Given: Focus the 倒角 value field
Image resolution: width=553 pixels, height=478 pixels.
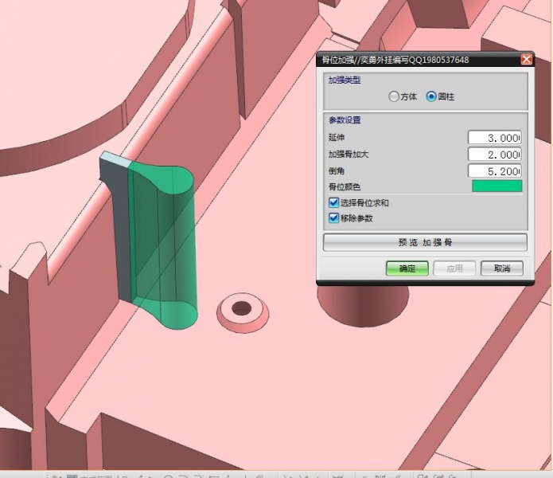Looking at the screenshot, I should point(495,170).
